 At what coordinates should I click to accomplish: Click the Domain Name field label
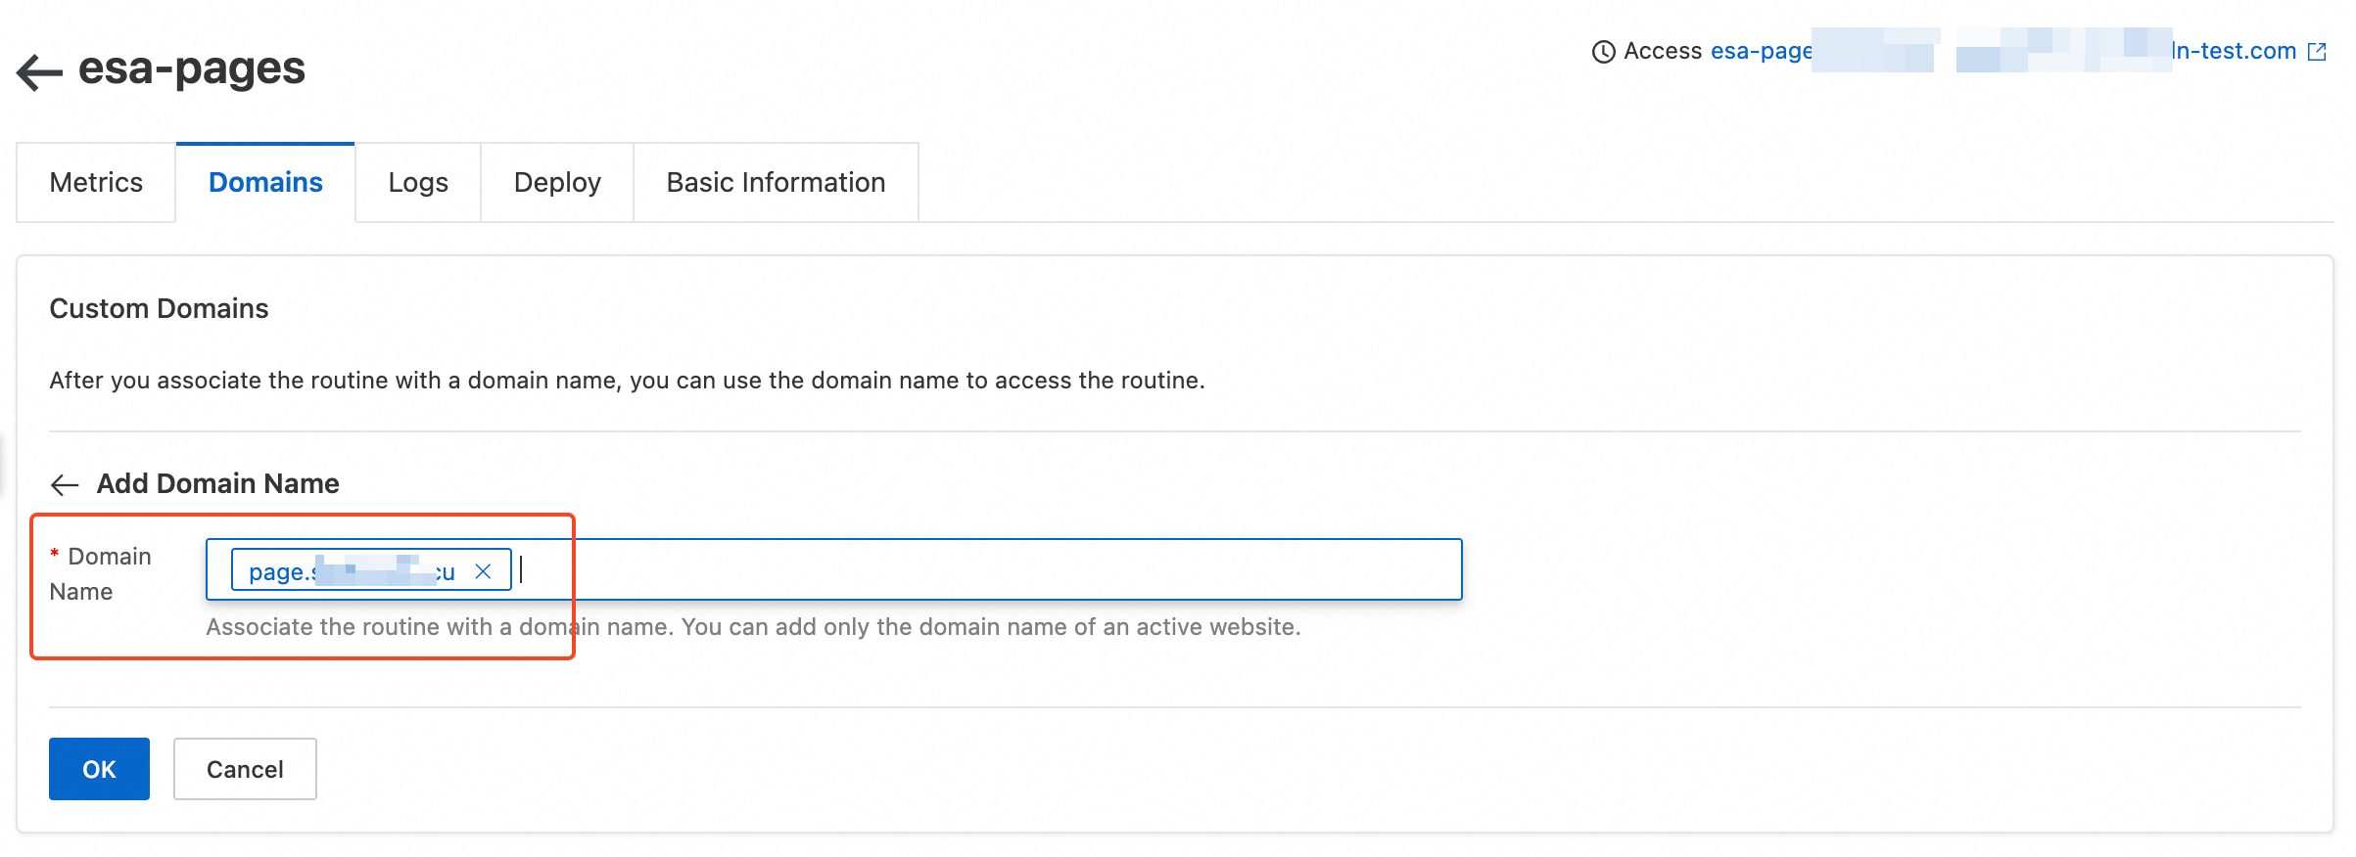[101, 573]
